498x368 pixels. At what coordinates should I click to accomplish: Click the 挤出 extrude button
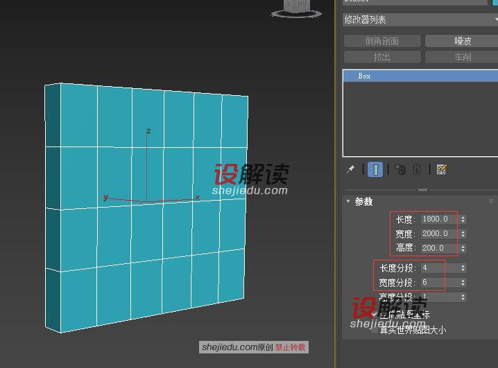point(382,57)
